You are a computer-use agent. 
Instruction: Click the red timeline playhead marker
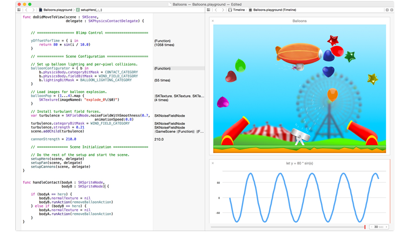365,227
